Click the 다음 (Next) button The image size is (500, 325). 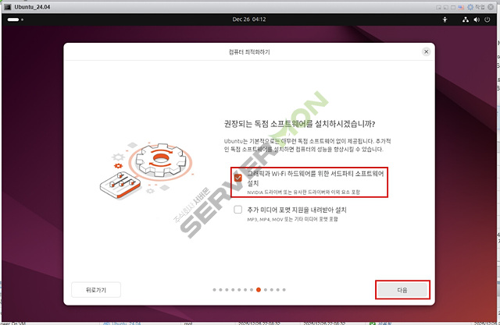pos(402,290)
